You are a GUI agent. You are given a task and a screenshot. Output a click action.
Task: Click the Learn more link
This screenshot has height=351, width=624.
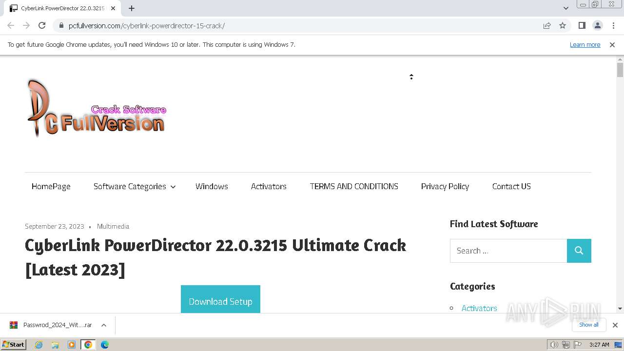pos(585,44)
